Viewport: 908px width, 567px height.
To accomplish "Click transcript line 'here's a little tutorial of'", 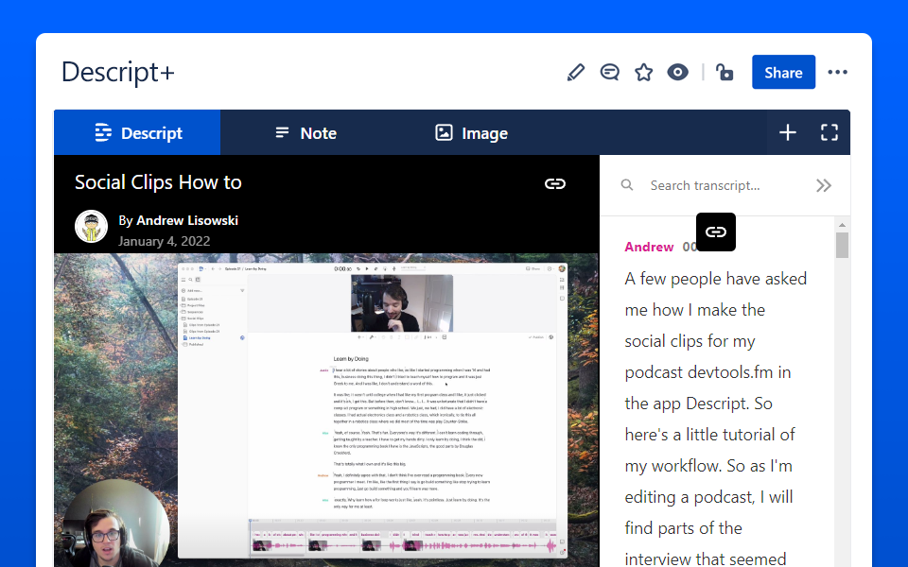I will click(710, 435).
